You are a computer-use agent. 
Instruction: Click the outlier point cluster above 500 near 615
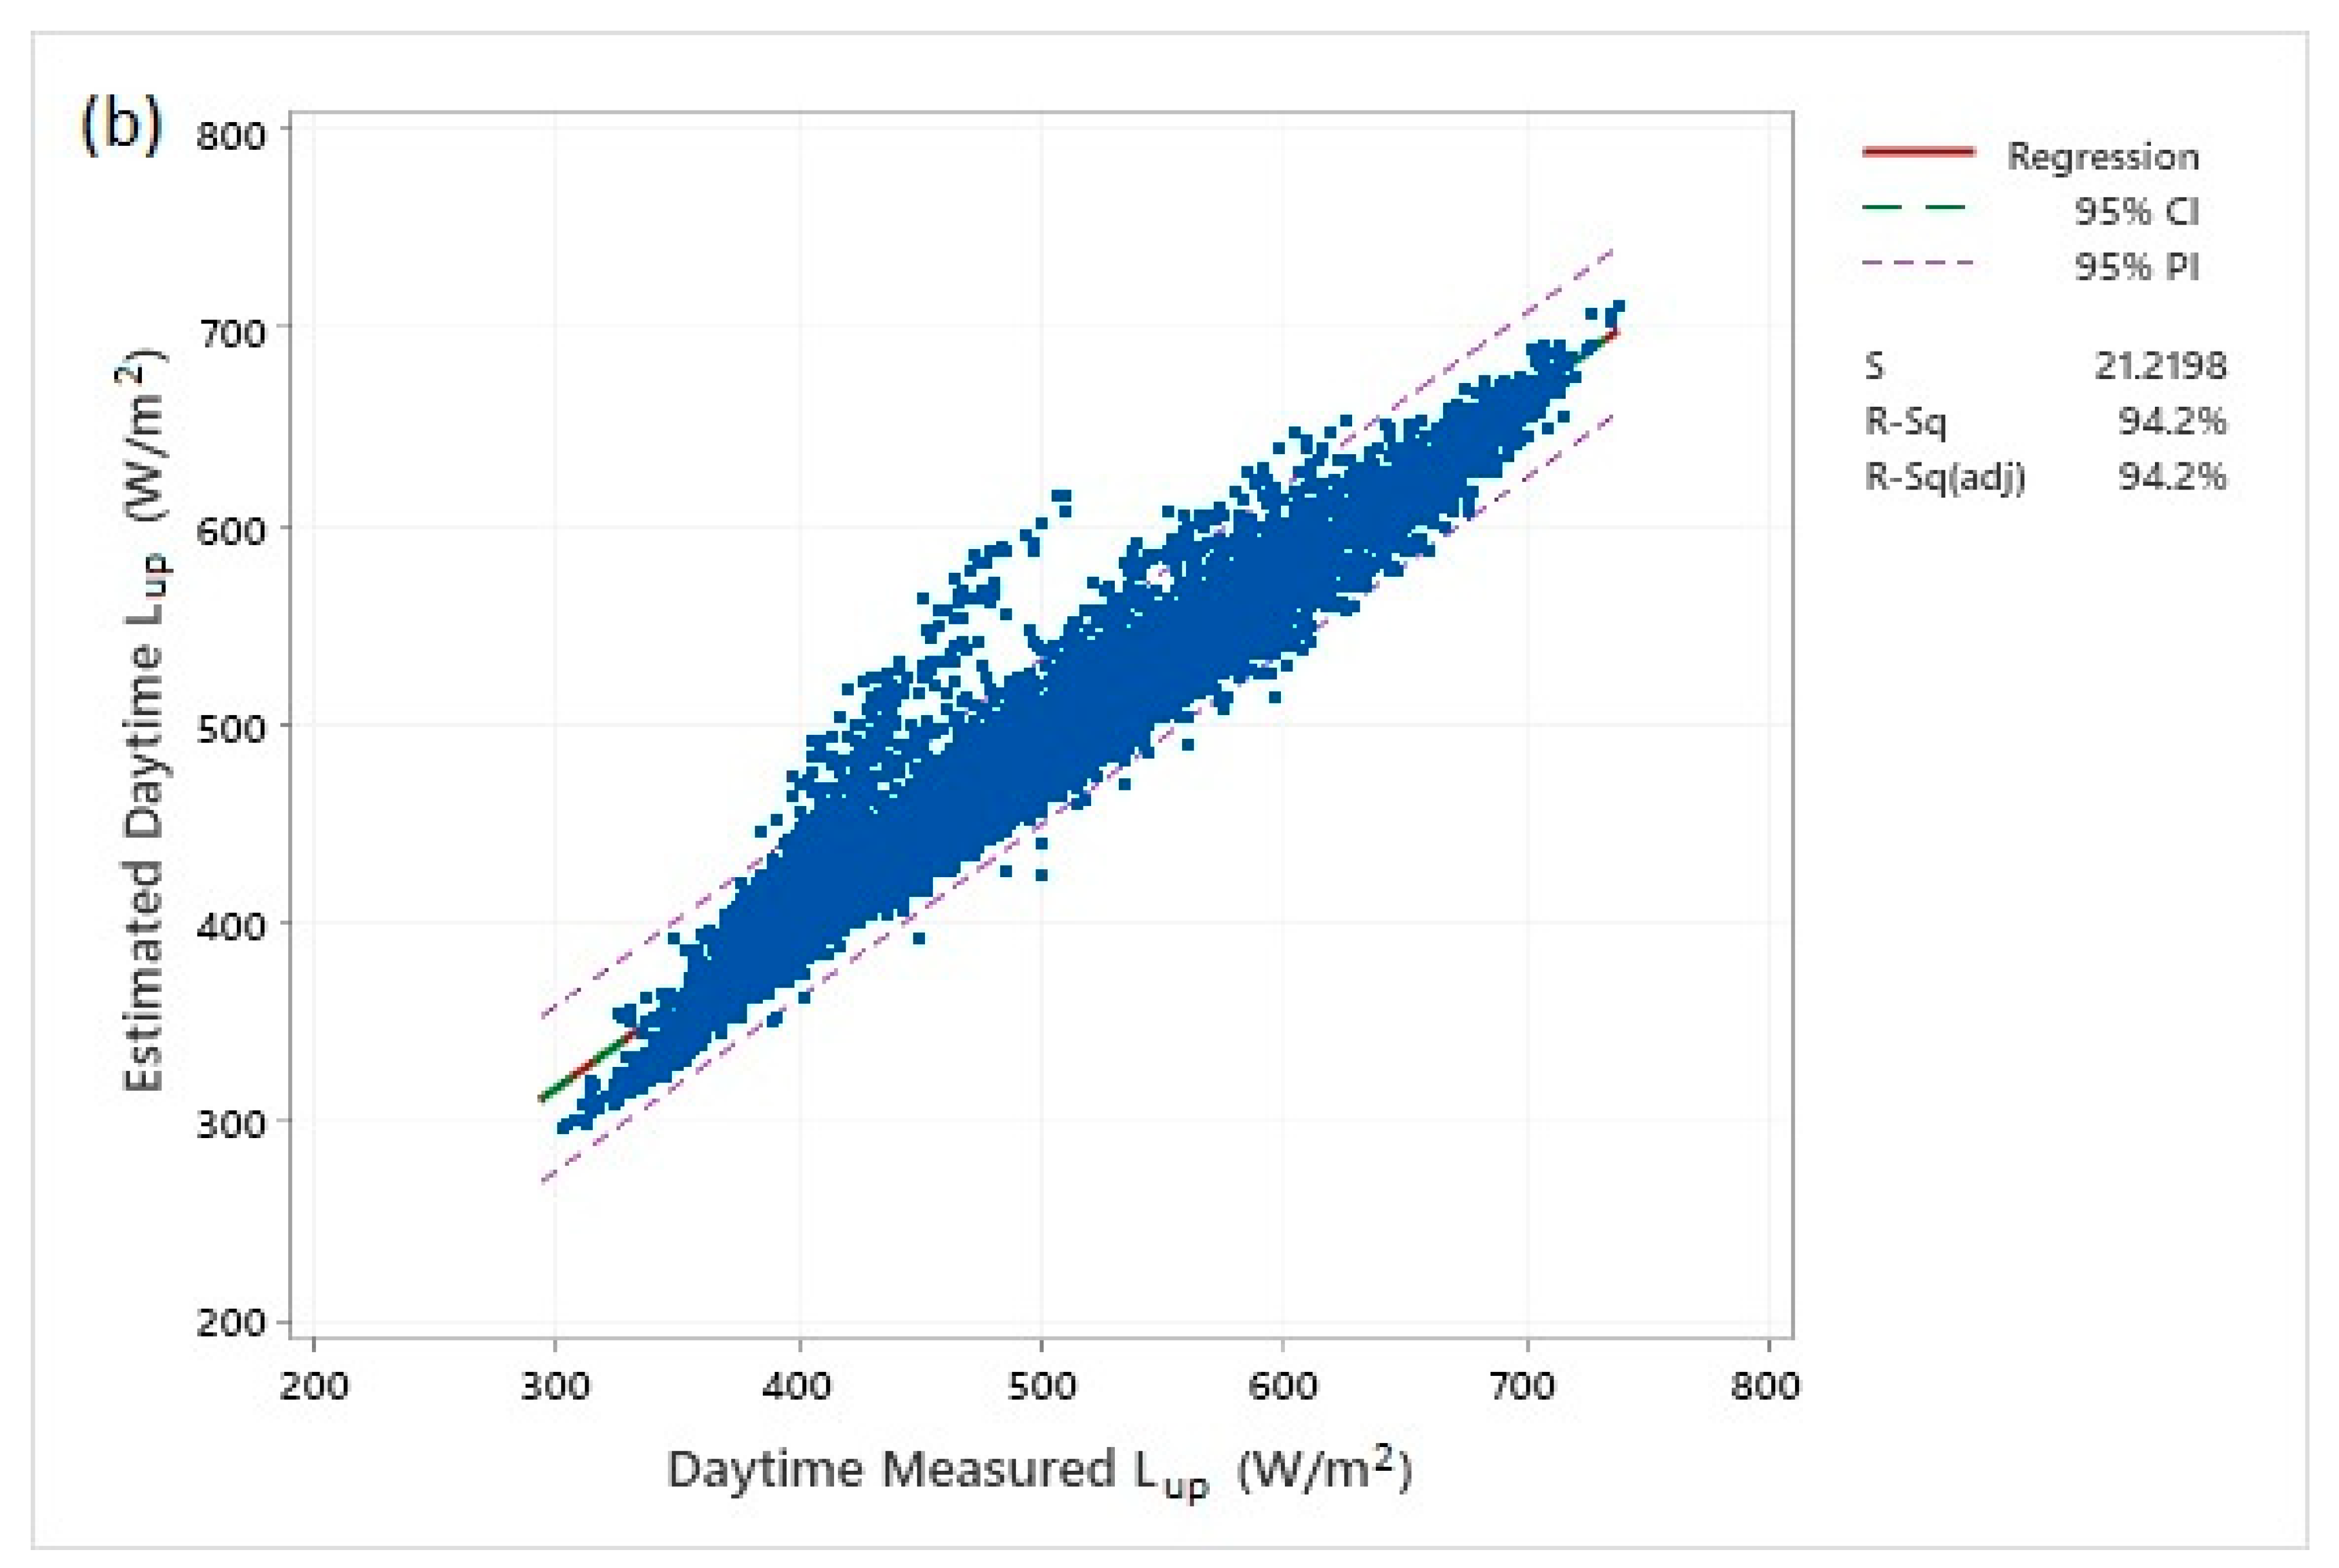tap(1062, 497)
